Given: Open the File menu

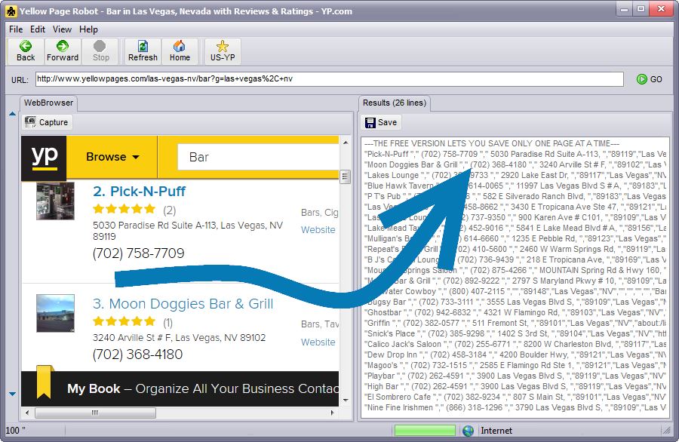Looking at the screenshot, I should coord(16,29).
